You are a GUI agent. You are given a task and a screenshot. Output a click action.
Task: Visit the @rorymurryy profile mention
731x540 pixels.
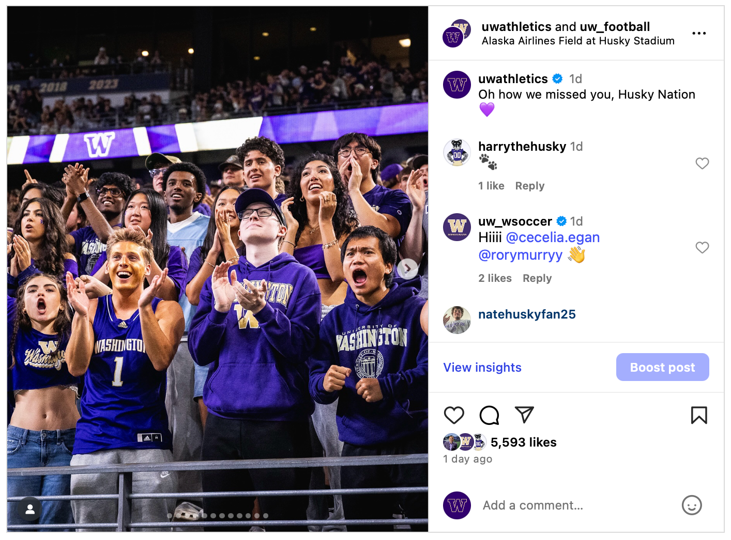pos(520,255)
